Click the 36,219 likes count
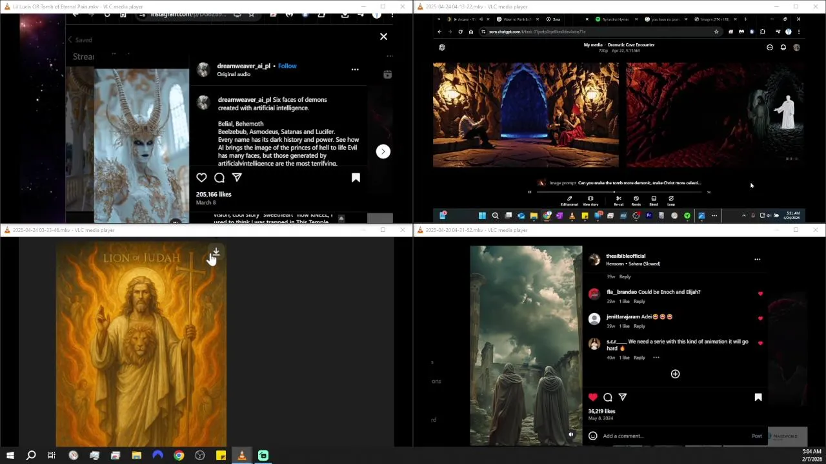The width and height of the screenshot is (826, 464). click(x=601, y=411)
